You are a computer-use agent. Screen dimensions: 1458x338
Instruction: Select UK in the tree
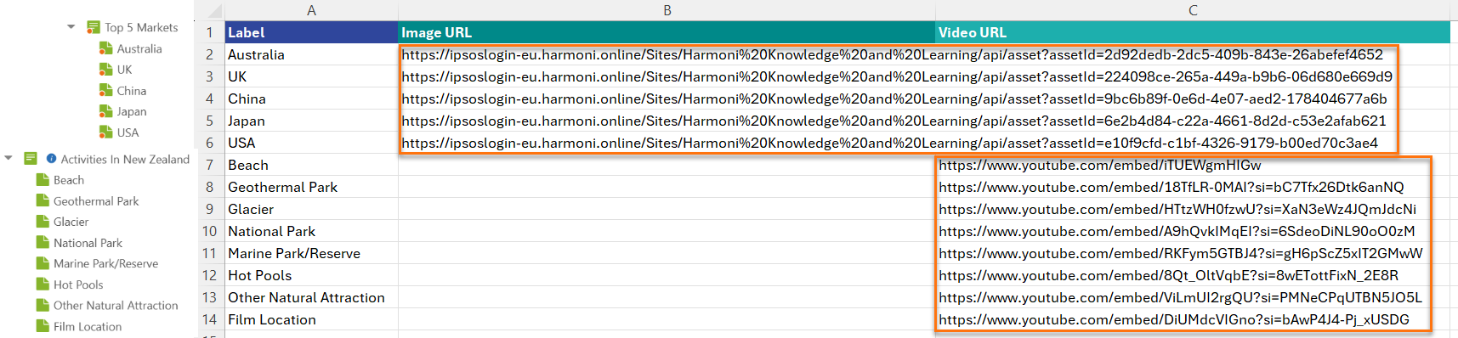124,70
